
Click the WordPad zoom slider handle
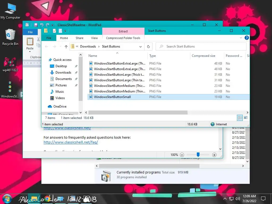198,154
